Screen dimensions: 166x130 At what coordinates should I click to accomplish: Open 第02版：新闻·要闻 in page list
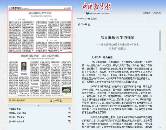tap(18, 113)
